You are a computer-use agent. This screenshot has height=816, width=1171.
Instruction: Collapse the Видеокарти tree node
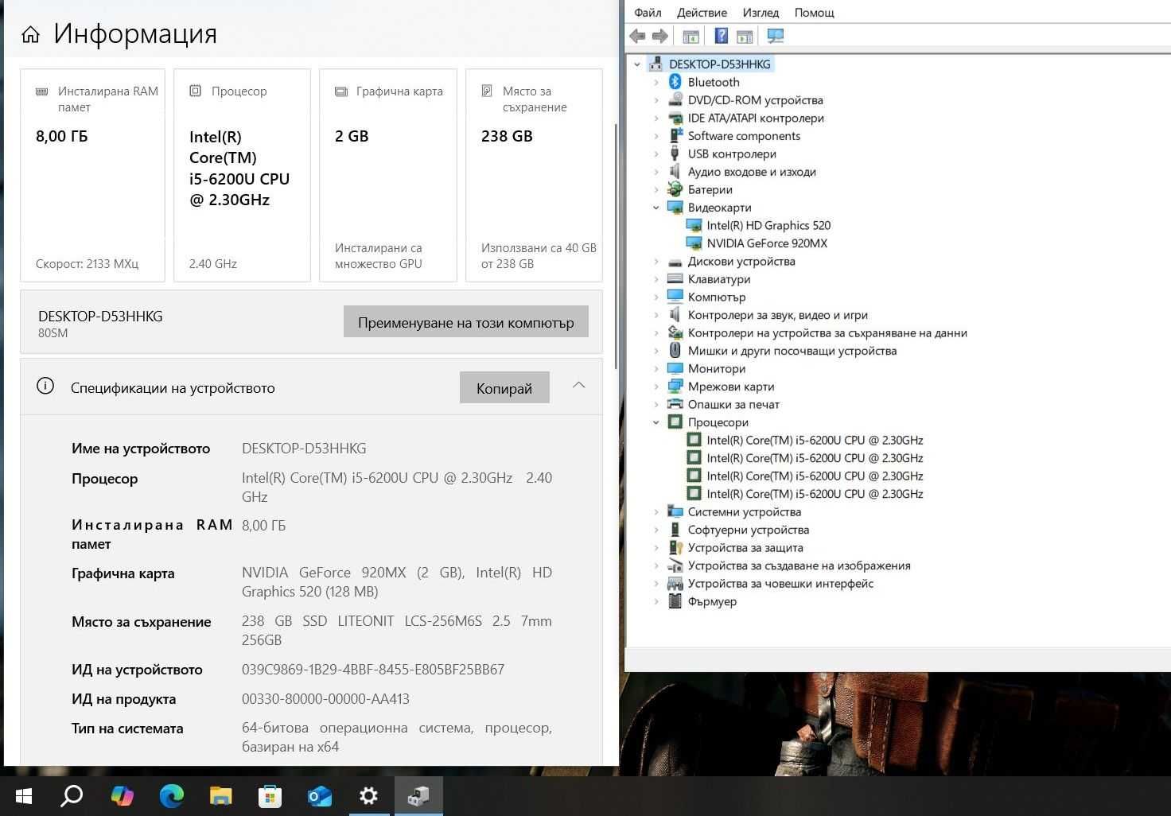[656, 208]
